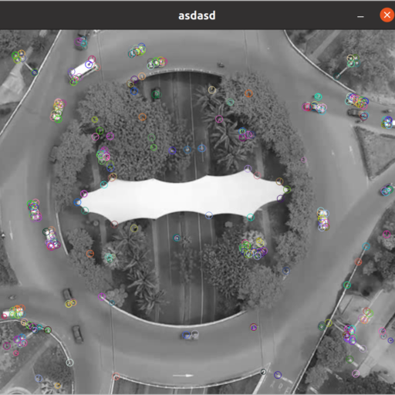Minimize the asdasd window

(360, 17)
